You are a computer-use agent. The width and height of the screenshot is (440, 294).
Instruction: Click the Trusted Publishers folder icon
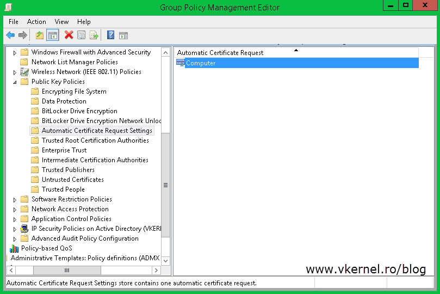tap(35, 170)
